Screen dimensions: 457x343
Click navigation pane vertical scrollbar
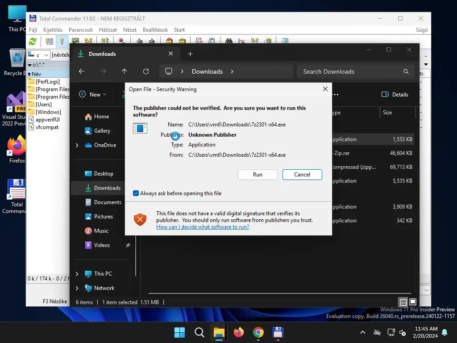click(136, 255)
